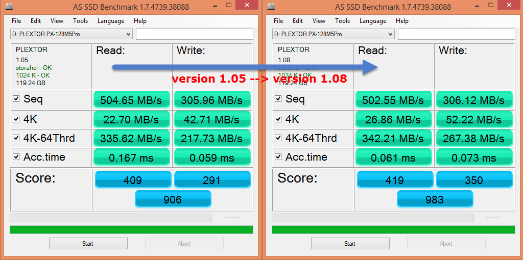Click the text field beside left drive selector
This screenshot has height=260, width=523.
pyautogui.click(x=194, y=34)
